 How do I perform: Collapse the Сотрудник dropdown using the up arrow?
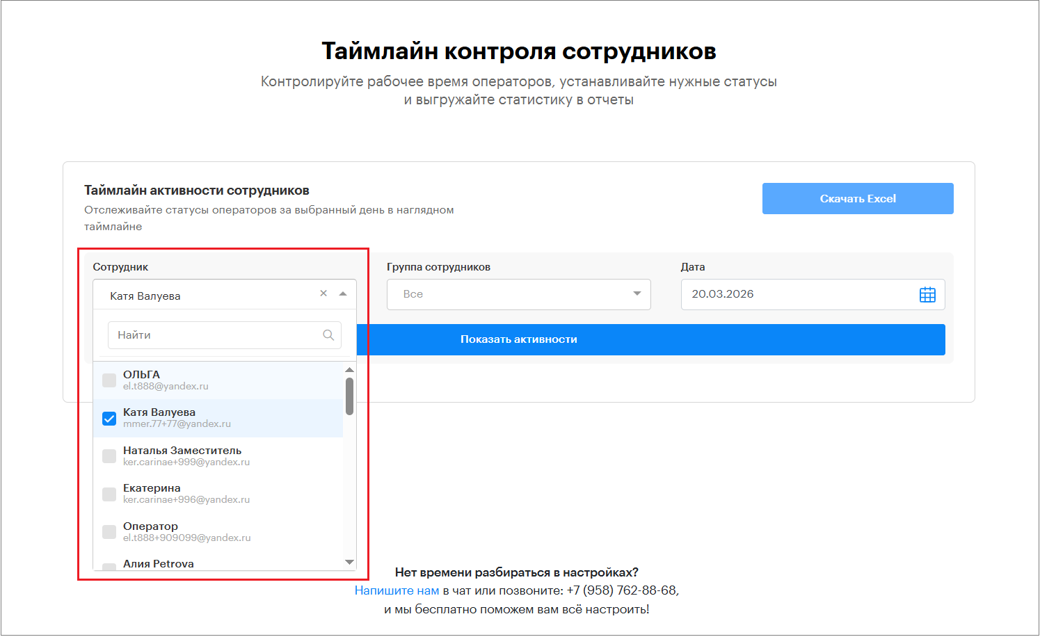[x=343, y=294]
